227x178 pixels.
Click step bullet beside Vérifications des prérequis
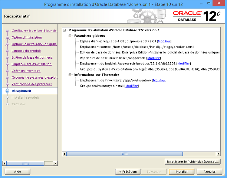click(7, 84)
